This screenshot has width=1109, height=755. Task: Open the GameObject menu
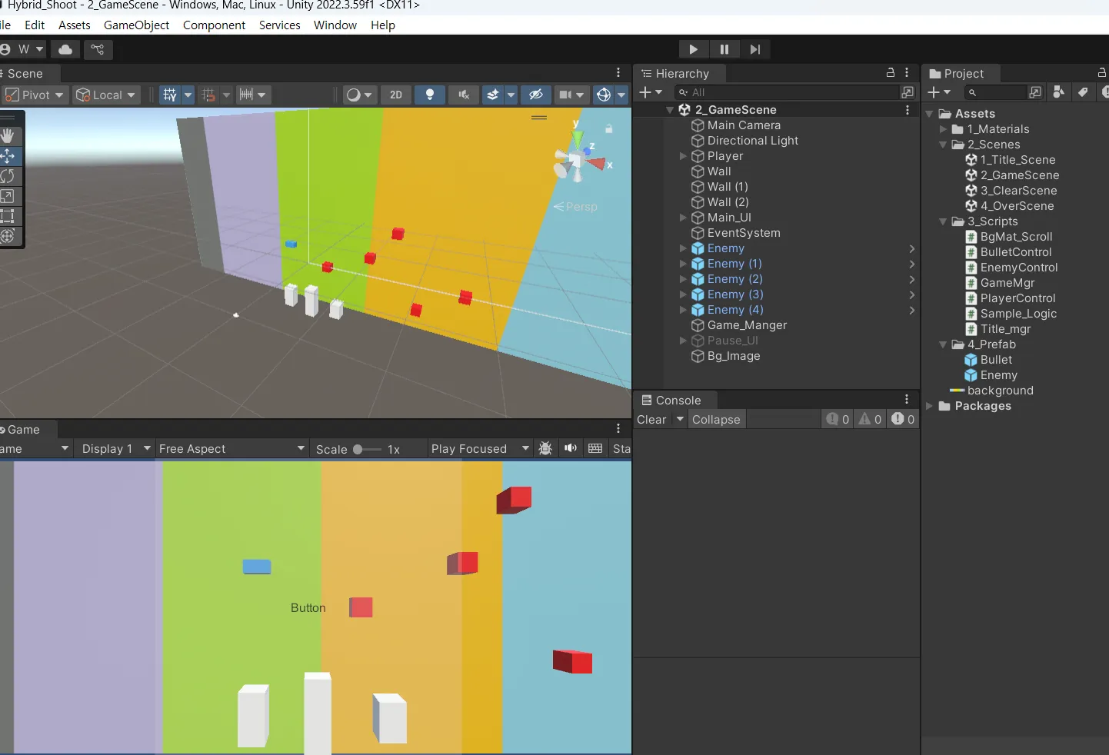tap(136, 25)
